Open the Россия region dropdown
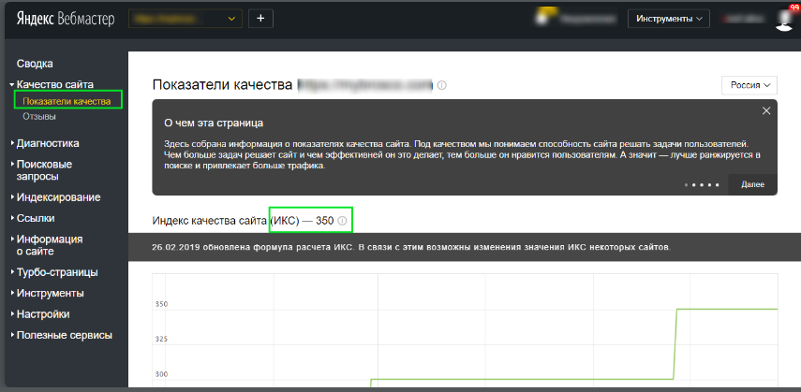The image size is (801, 392). pos(749,85)
